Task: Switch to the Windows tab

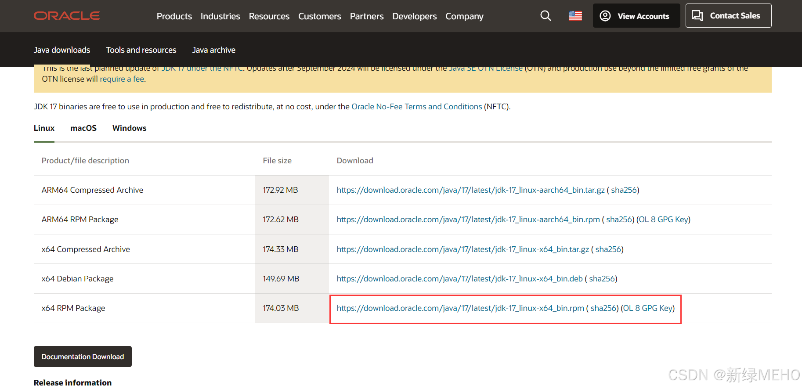Action: [129, 128]
